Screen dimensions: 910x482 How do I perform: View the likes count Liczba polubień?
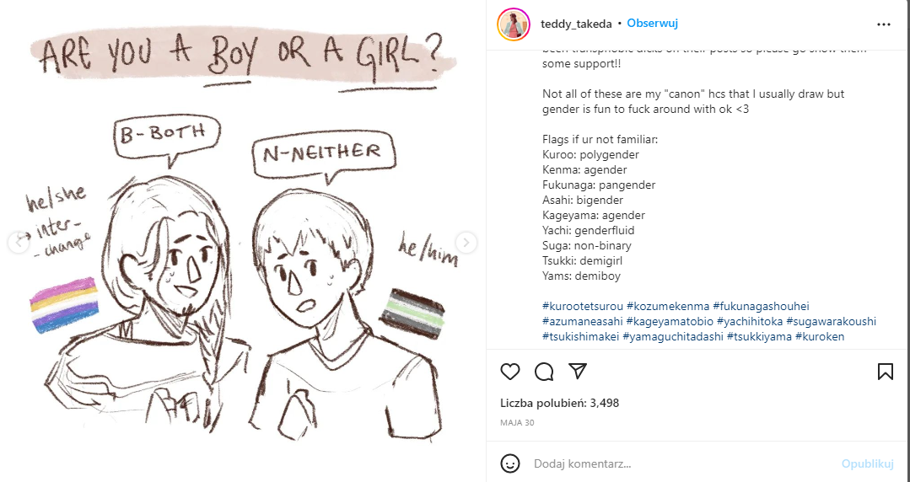click(559, 403)
